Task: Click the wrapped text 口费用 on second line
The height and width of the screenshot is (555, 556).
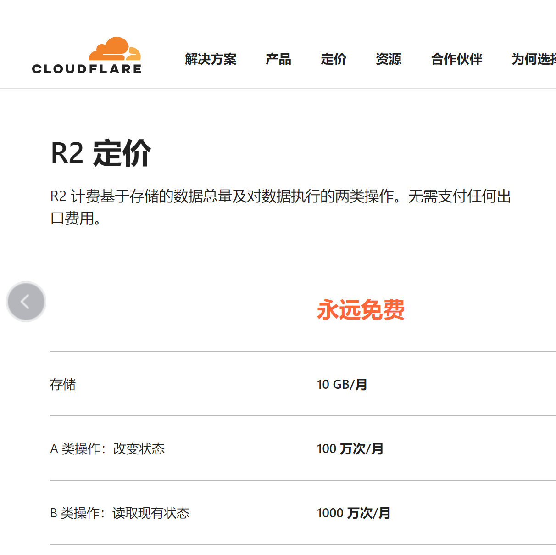Action: (x=75, y=218)
